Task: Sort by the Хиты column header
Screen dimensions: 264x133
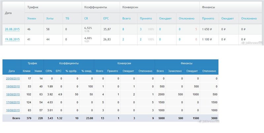Action: coord(50,18)
